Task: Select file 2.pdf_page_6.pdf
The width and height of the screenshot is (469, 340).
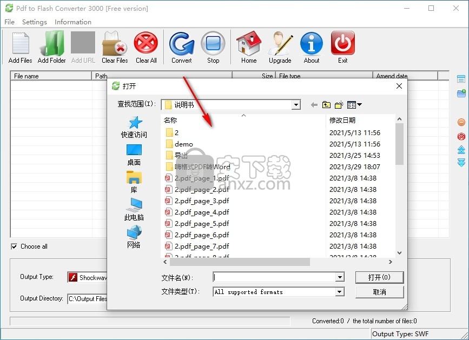Action: 197,235
